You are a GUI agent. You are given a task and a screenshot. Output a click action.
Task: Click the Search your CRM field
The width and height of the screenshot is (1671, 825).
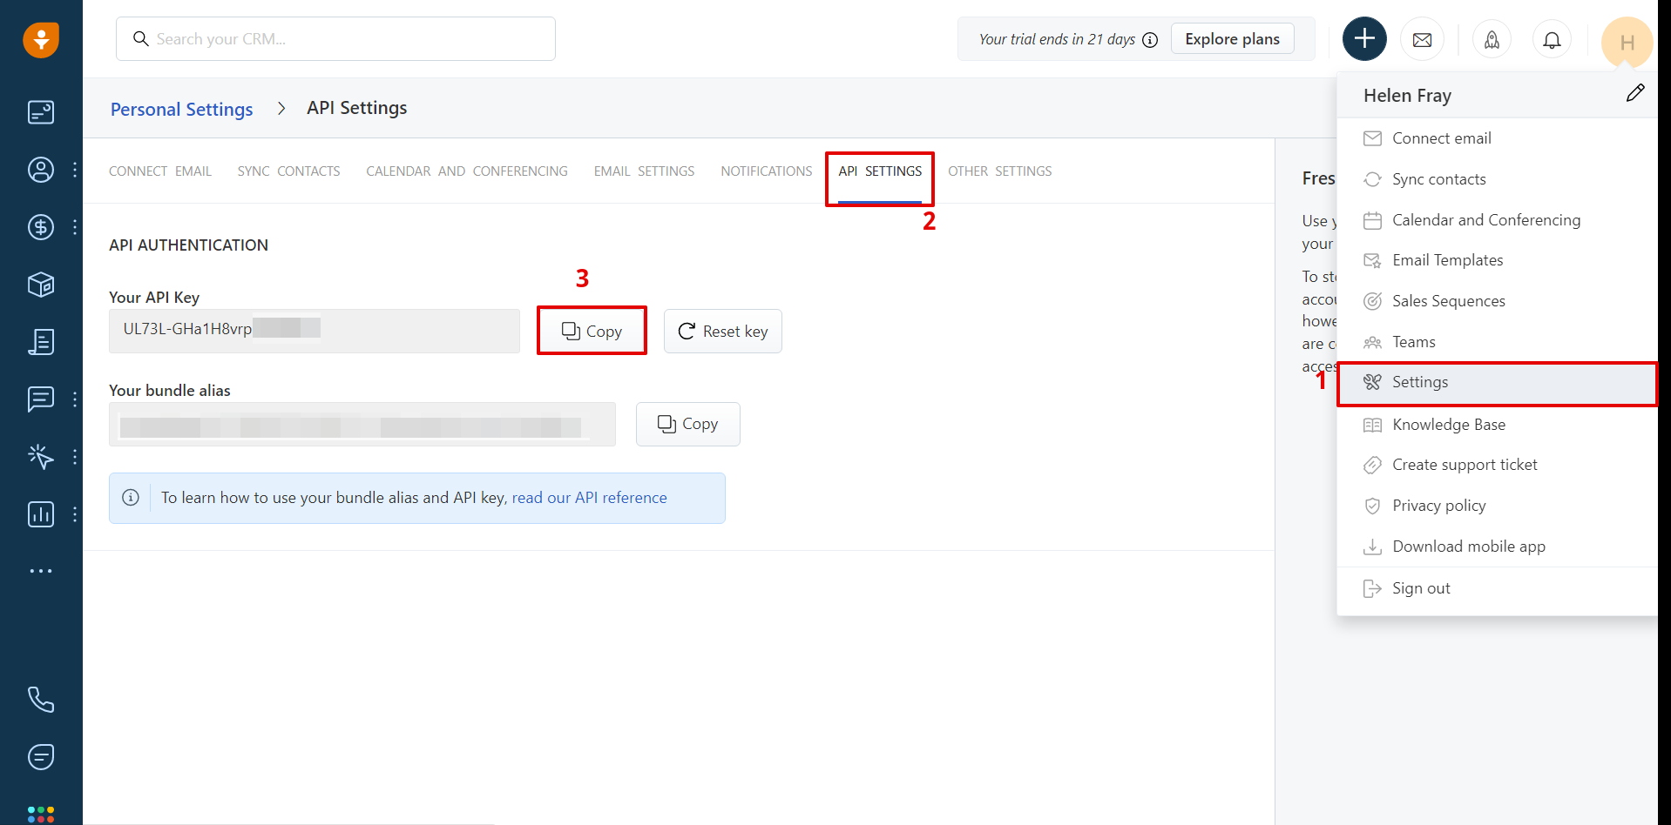coord(335,39)
